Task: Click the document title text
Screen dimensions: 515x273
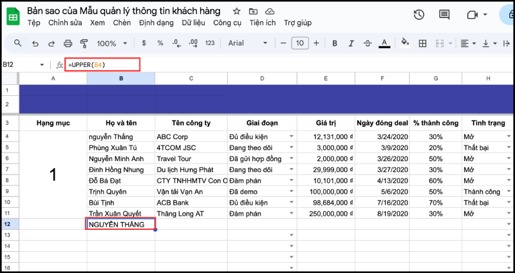Action: point(124,11)
